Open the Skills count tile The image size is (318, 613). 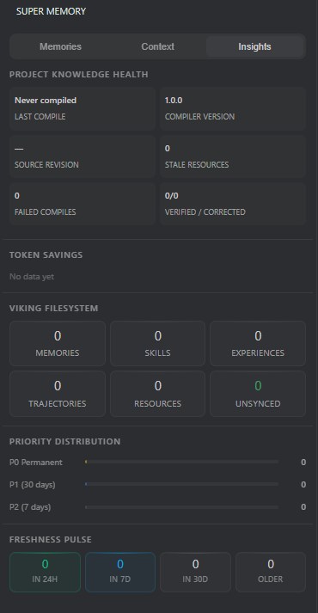pos(157,343)
